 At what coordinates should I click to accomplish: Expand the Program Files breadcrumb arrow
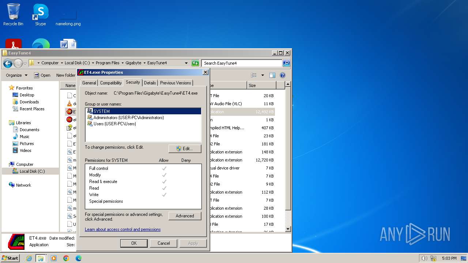pos(122,63)
